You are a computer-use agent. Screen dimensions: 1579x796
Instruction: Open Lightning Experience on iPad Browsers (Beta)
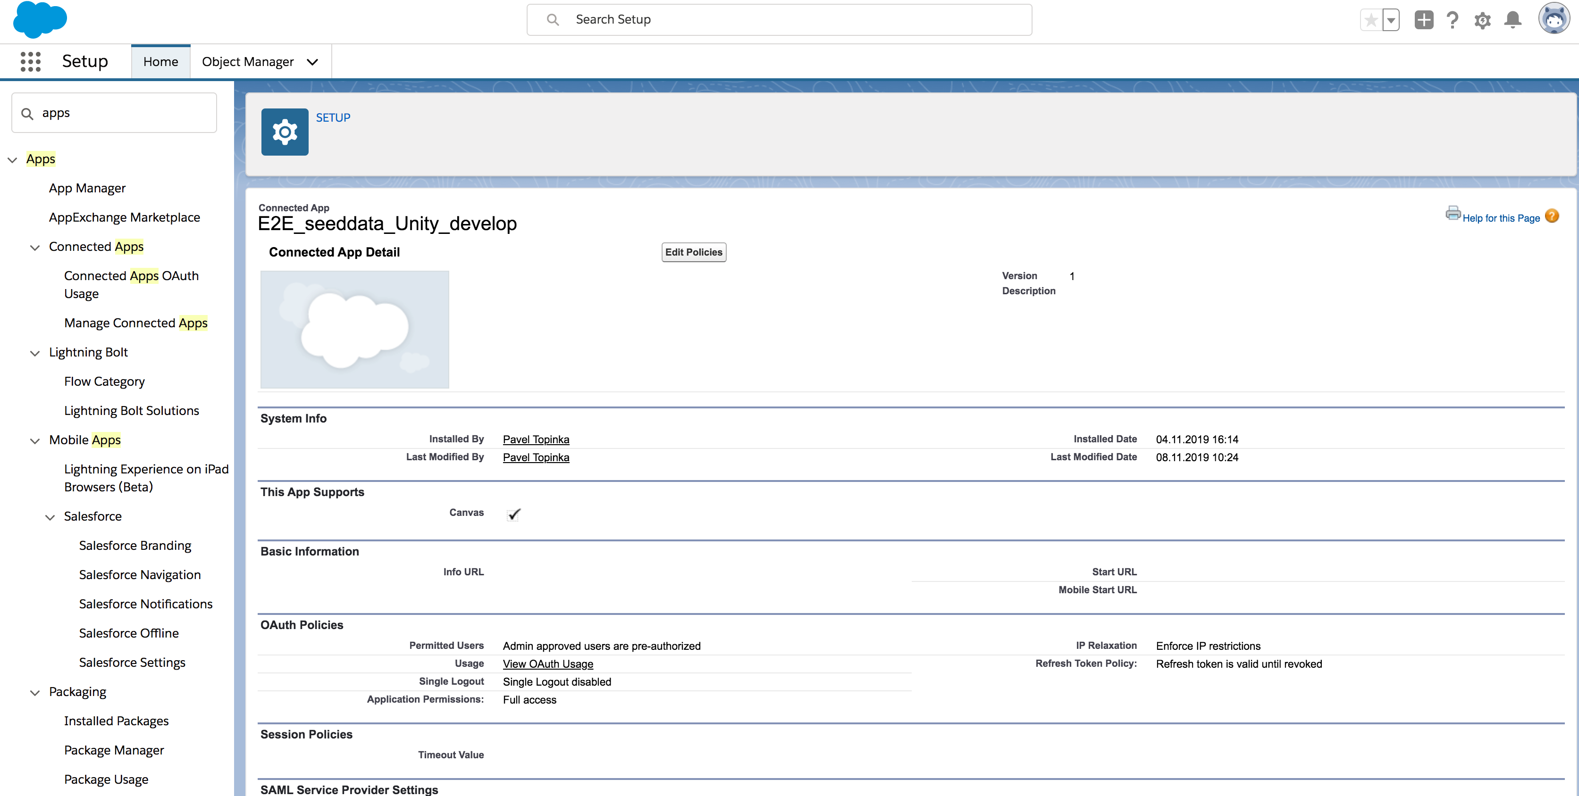click(146, 478)
